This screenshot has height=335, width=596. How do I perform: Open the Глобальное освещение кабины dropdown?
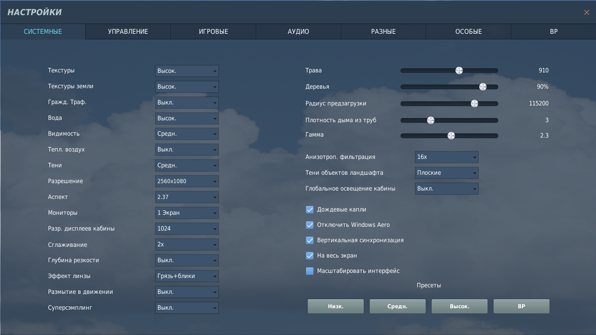(446, 189)
